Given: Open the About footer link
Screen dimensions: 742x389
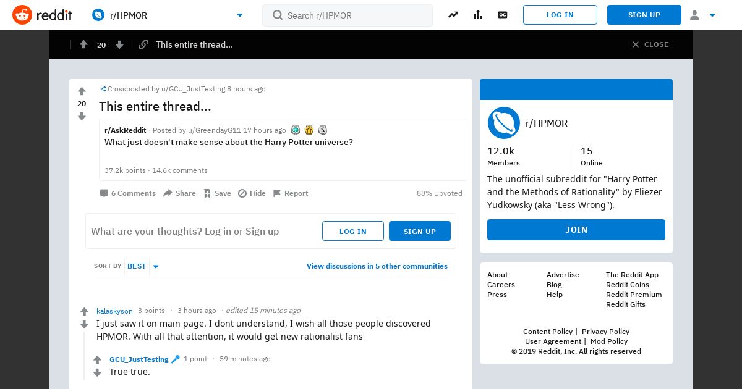Looking at the screenshot, I should point(497,275).
